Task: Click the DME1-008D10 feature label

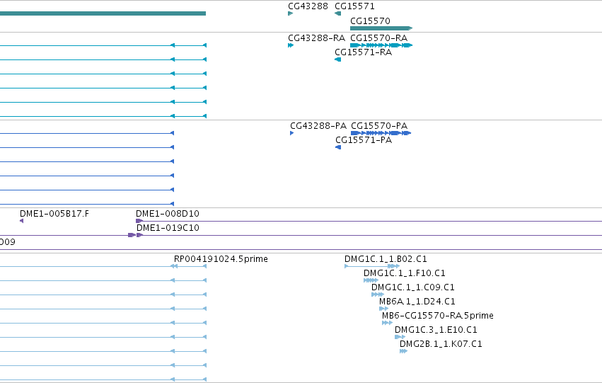Action: click(x=168, y=214)
